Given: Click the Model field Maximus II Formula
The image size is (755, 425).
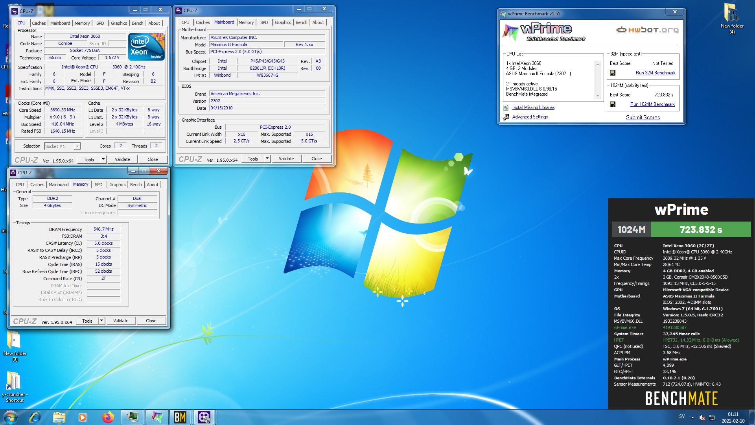Looking at the screenshot, I should click(x=246, y=44).
